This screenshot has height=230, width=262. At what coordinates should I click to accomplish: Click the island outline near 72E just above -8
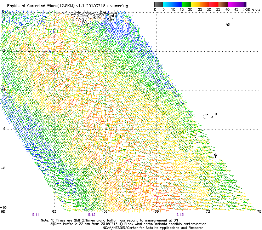click(x=216, y=156)
